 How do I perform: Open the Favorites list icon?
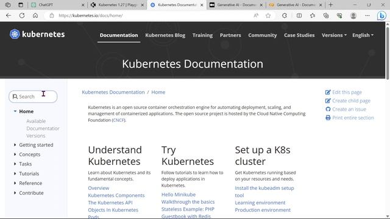[313, 15]
